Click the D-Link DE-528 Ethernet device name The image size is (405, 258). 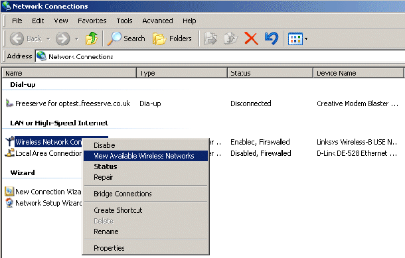pos(357,153)
